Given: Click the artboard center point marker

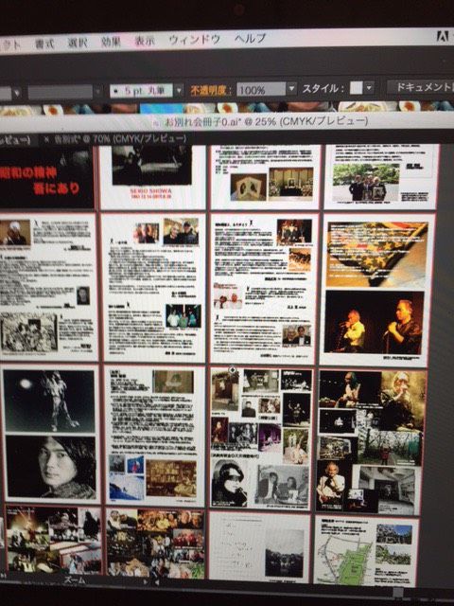Looking at the screenshot, I should [234, 370].
